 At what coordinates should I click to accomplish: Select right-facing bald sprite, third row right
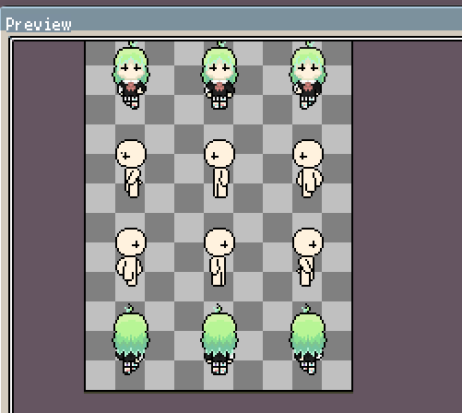[308, 257]
